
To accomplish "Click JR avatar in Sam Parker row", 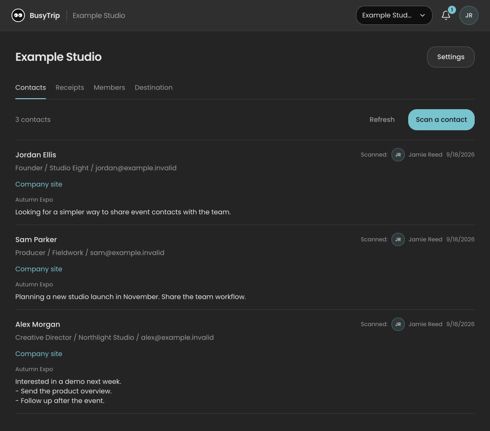I will 398,239.
